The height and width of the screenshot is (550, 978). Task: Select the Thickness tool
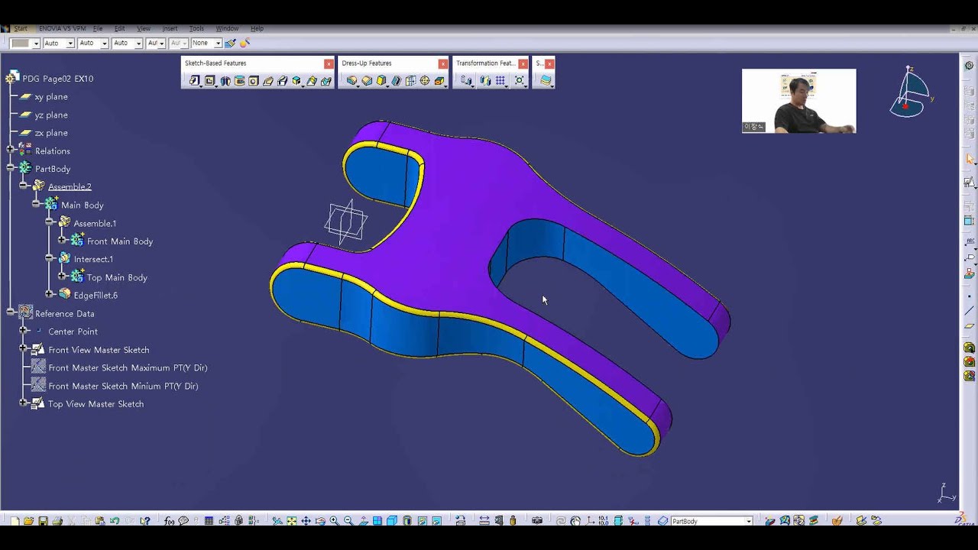pyautogui.click(x=410, y=81)
